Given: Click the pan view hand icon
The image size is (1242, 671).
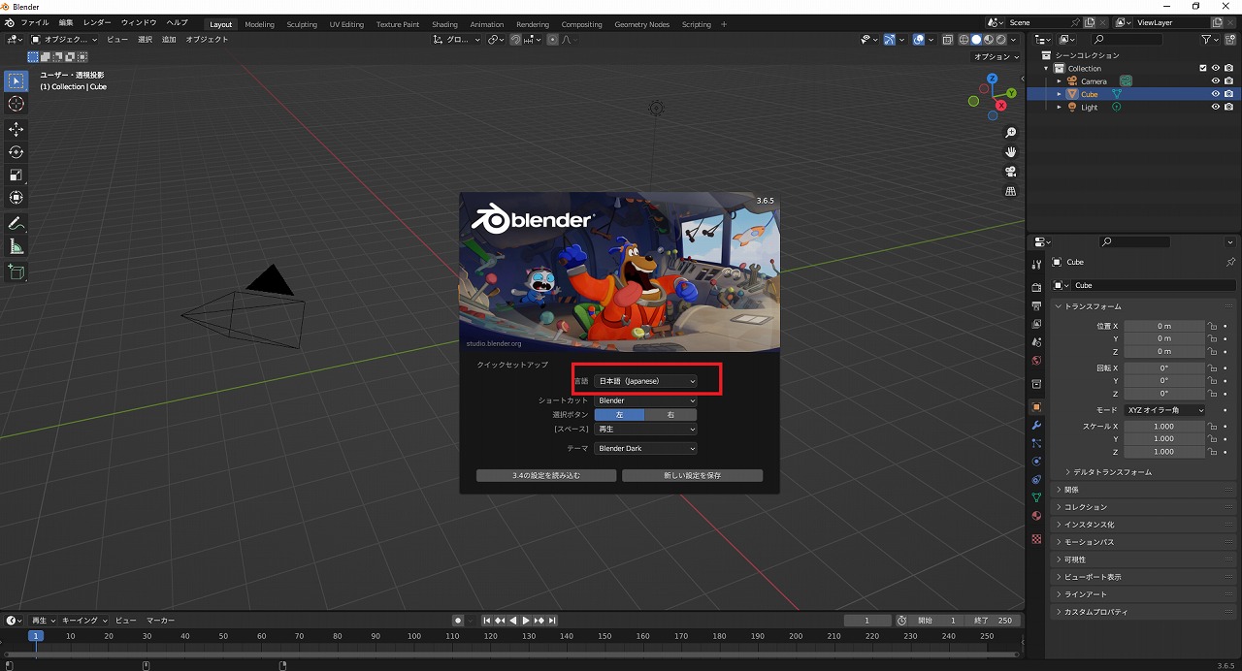Looking at the screenshot, I should (x=1011, y=152).
